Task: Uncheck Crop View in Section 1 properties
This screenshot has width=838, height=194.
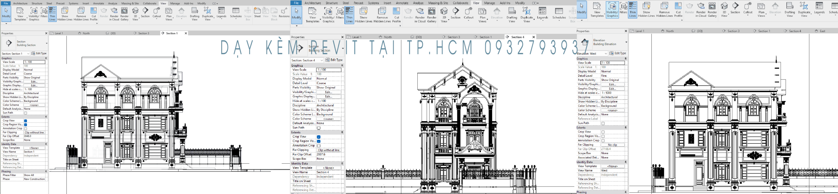Action: 26,121
